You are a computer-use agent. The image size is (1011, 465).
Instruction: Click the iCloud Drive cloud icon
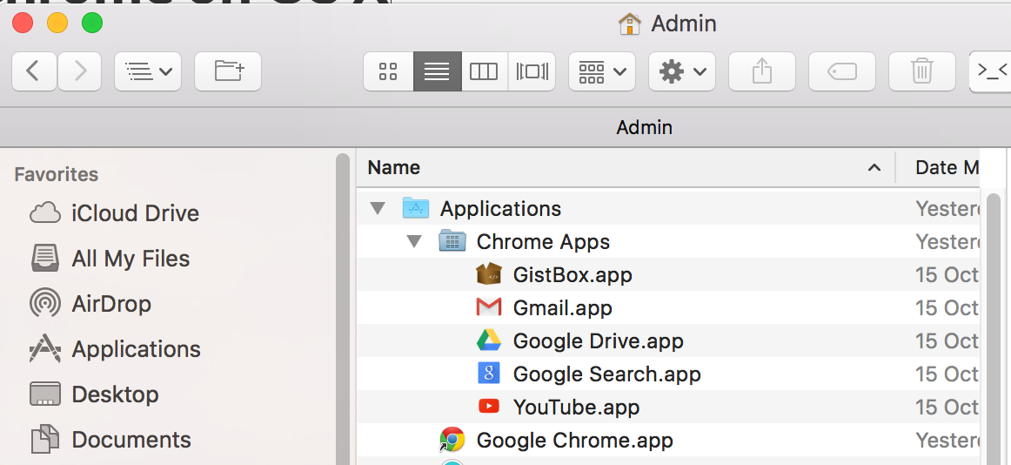pyautogui.click(x=45, y=212)
